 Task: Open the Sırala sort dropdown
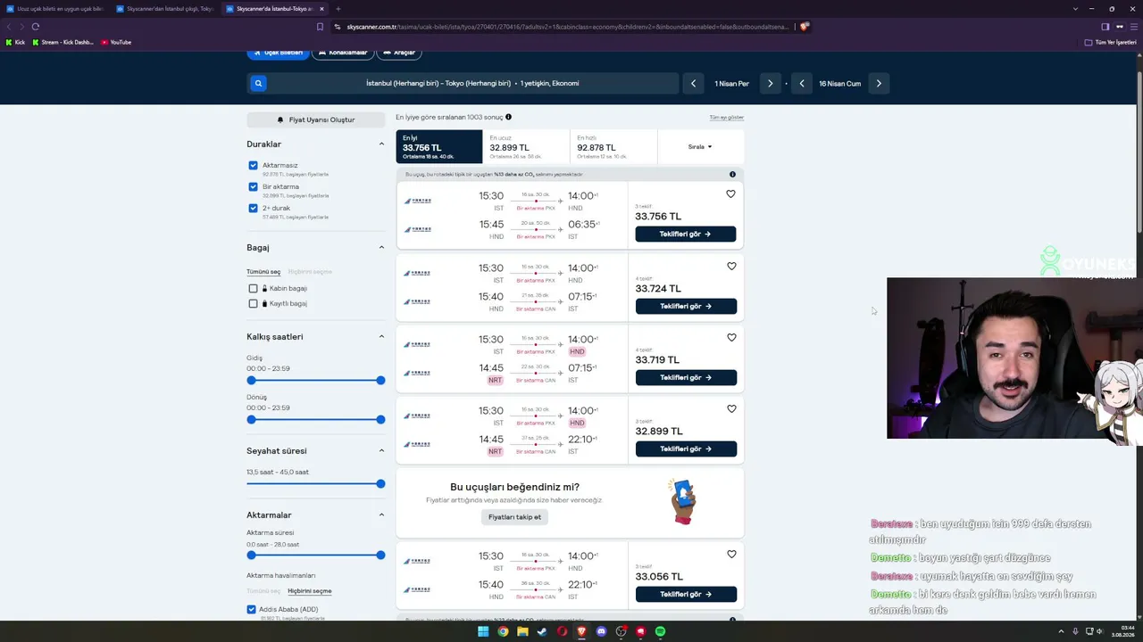700,147
